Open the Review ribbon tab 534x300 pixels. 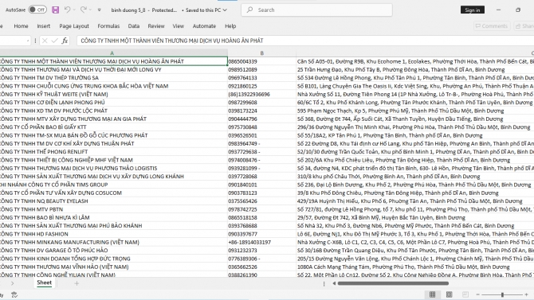[x=156, y=25]
